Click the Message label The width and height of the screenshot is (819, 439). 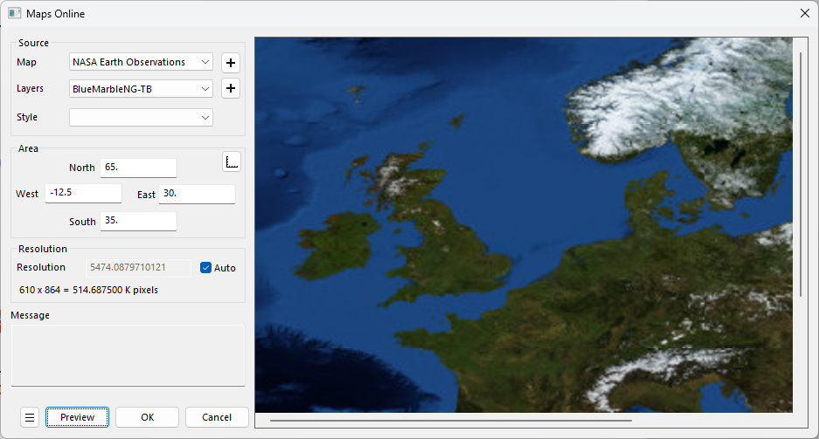(31, 315)
